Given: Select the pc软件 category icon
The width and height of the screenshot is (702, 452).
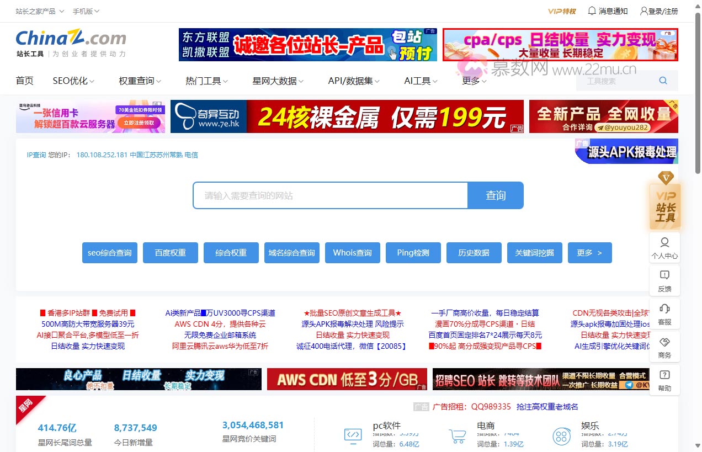Looking at the screenshot, I should pyautogui.click(x=352, y=435).
